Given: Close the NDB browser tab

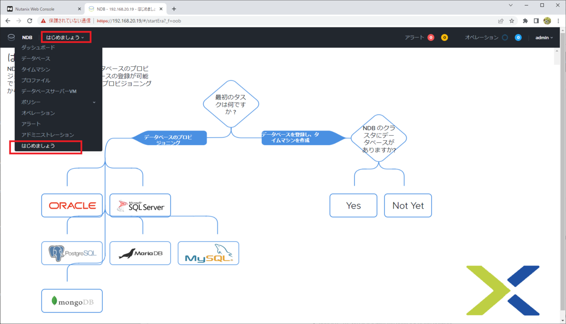Looking at the screenshot, I should [x=161, y=9].
